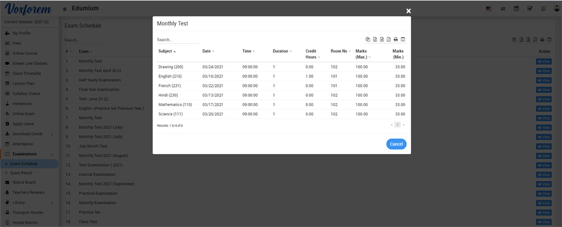562x227 pixels.
Task: Click the Search field in the dialog
Action: [178, 40]
